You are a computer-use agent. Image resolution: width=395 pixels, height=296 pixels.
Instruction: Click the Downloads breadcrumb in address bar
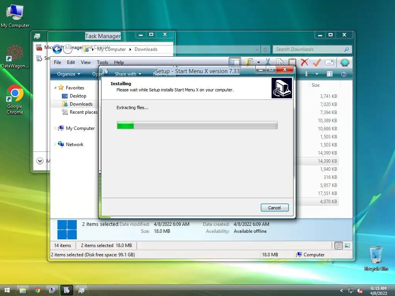[146, 49]
